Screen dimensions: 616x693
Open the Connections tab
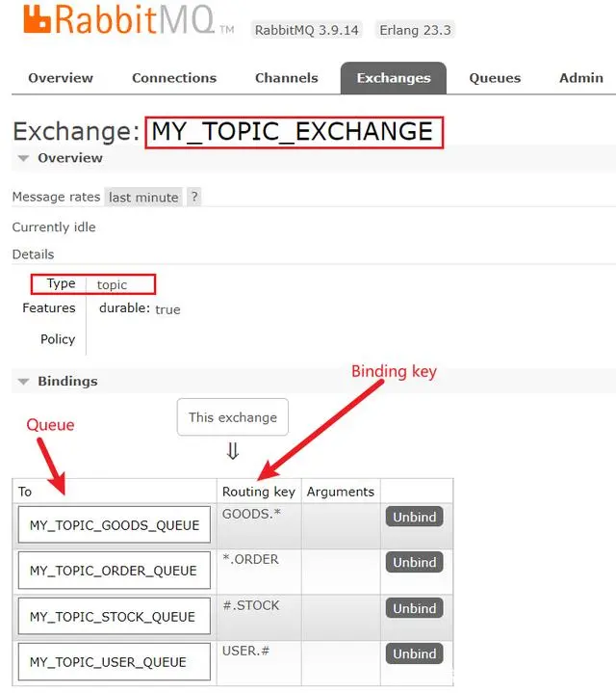click(x=174, y=78)
